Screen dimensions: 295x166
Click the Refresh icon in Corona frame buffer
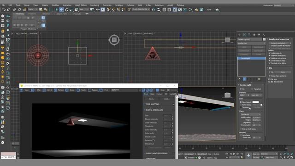[55, 90]
